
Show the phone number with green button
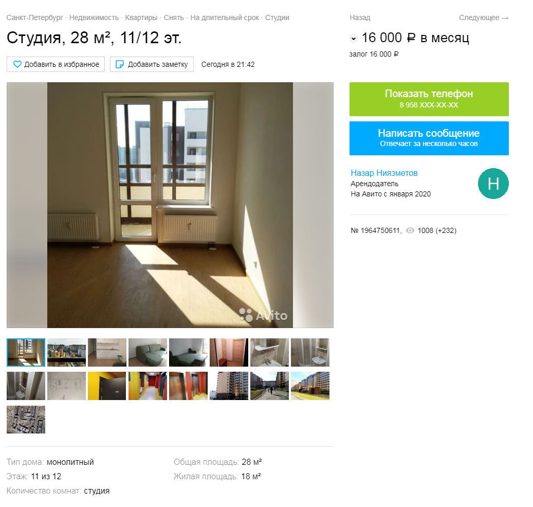tap(429, 99)
